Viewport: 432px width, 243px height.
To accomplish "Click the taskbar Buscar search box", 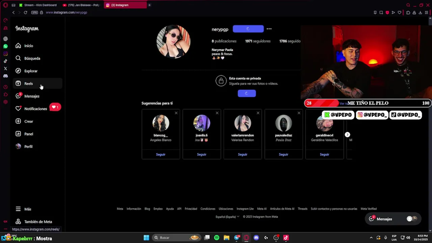I will coord(177,238).
